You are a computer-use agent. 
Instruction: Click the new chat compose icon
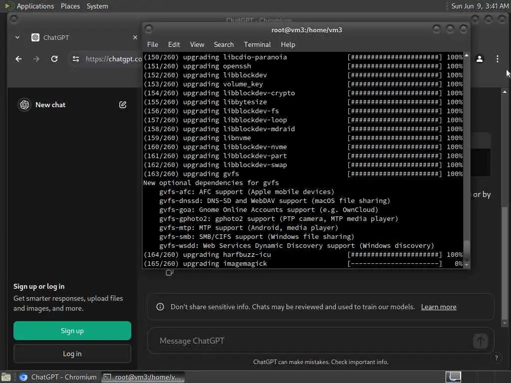pos(123,105)
